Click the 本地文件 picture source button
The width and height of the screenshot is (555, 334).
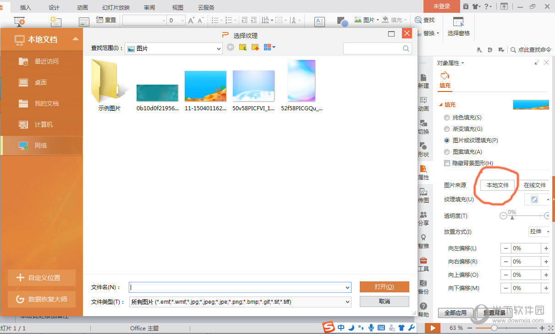coord(498,185)
